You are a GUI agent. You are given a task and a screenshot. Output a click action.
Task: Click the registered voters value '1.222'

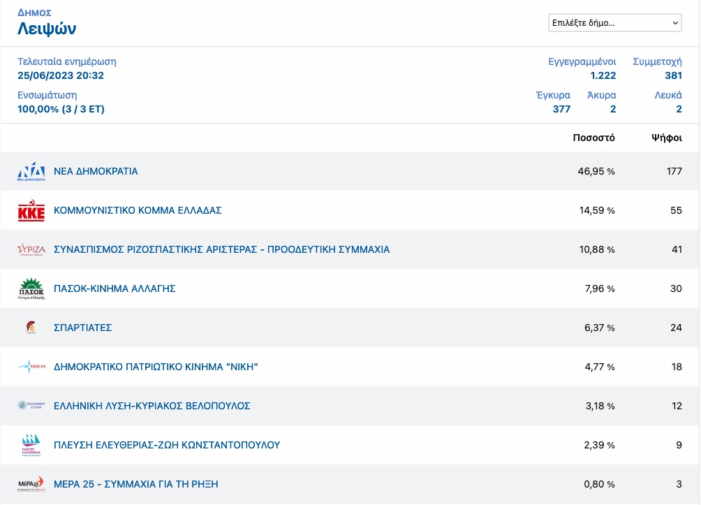[603, 75]
